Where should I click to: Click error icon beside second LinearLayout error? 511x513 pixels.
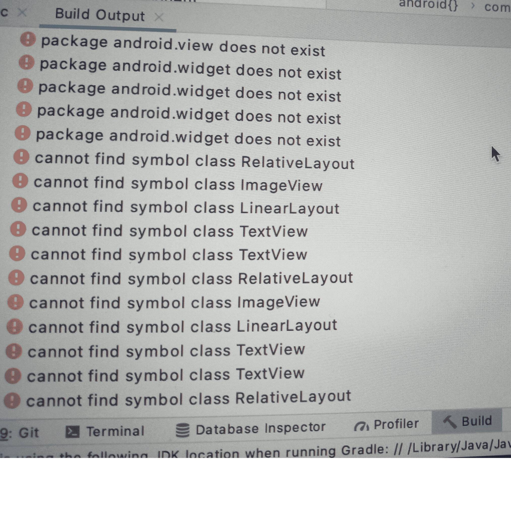[x=14, y=327]
